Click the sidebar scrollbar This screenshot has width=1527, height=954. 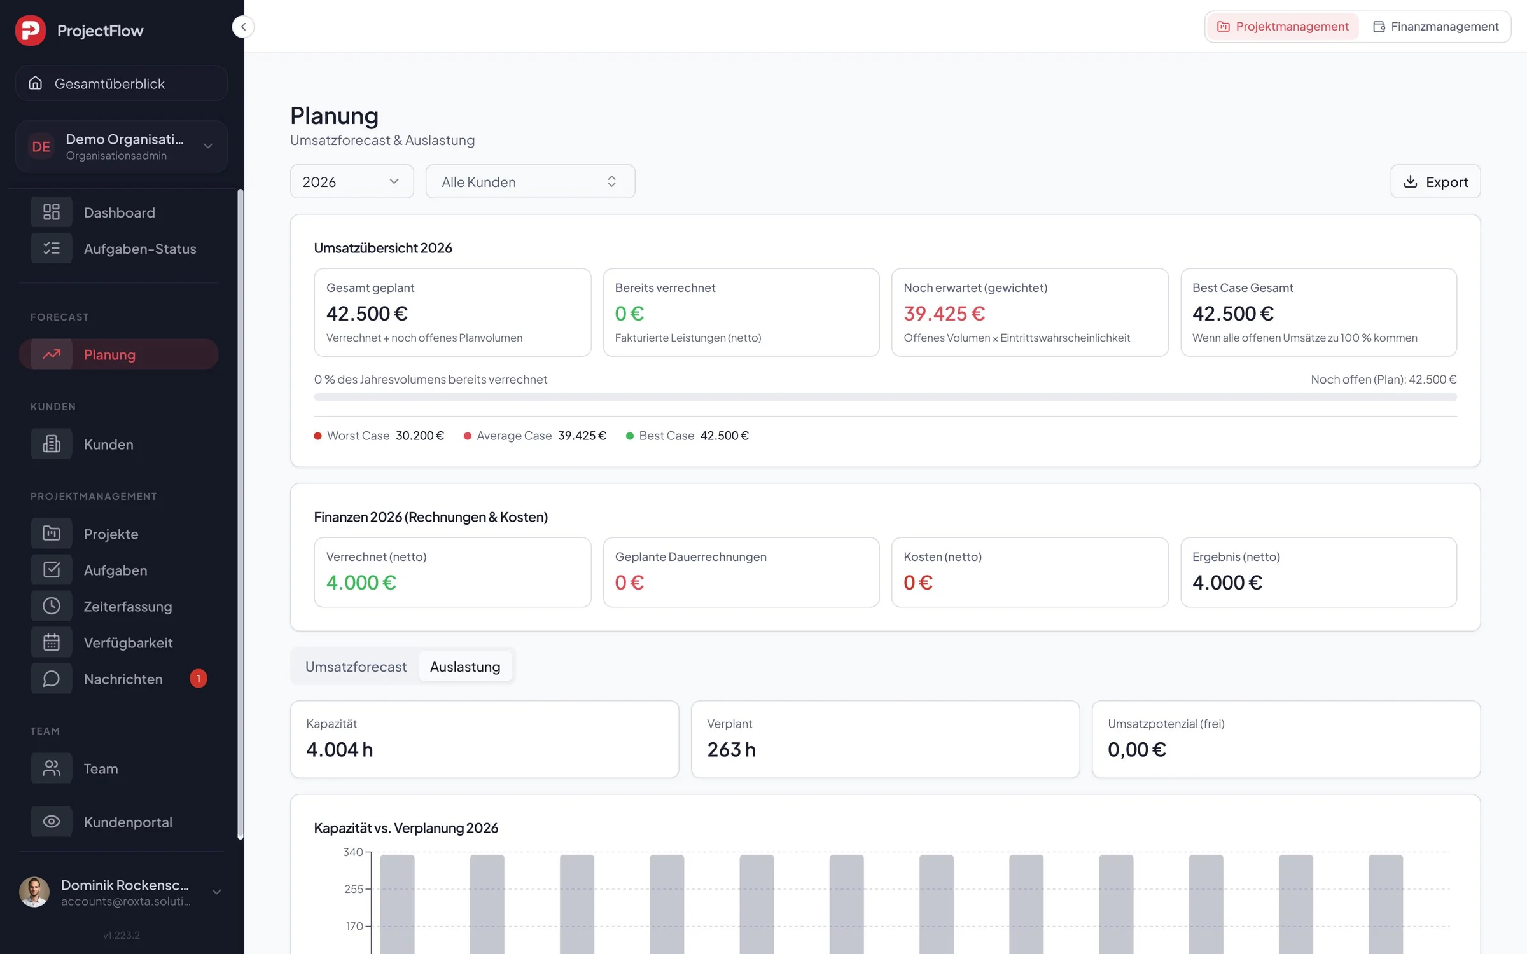point(241,514)
